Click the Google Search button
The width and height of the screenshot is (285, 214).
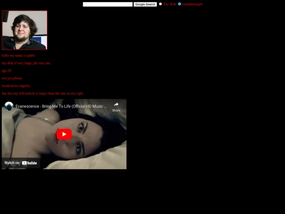click(x=145, y=4)
